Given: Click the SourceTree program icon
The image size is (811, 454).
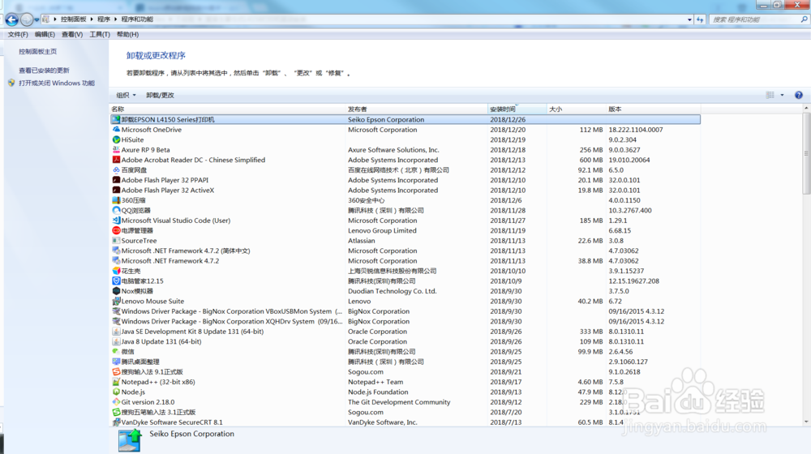Looking at the screenshot, I should (x=116, y=241).
